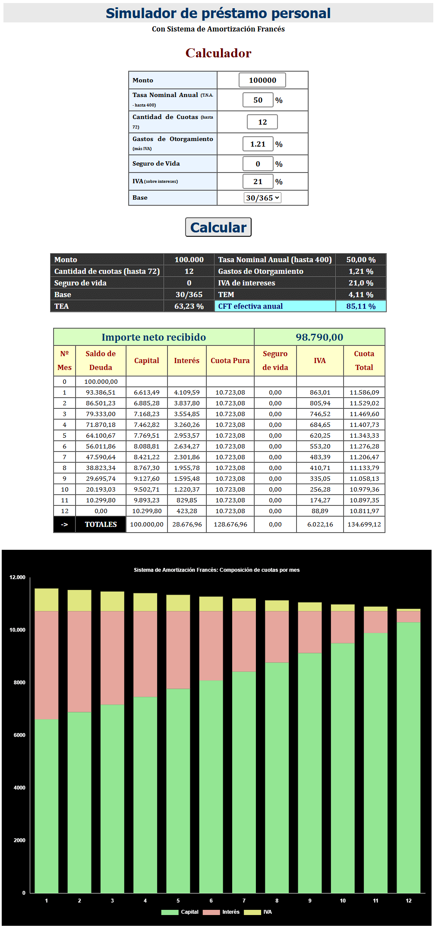Click interest cell 423,28 in month 12

click(x=186, y=511)
